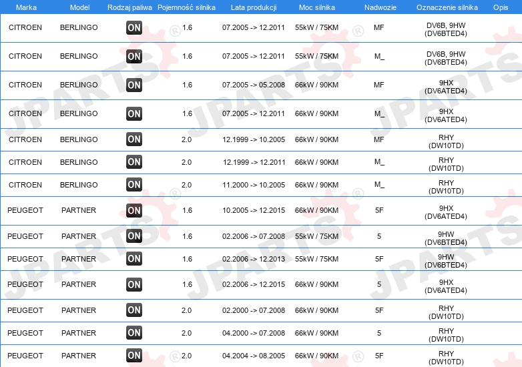
Task: Click ON fuel icon for Partner 02.2006->12.2015
Action: 134,284
